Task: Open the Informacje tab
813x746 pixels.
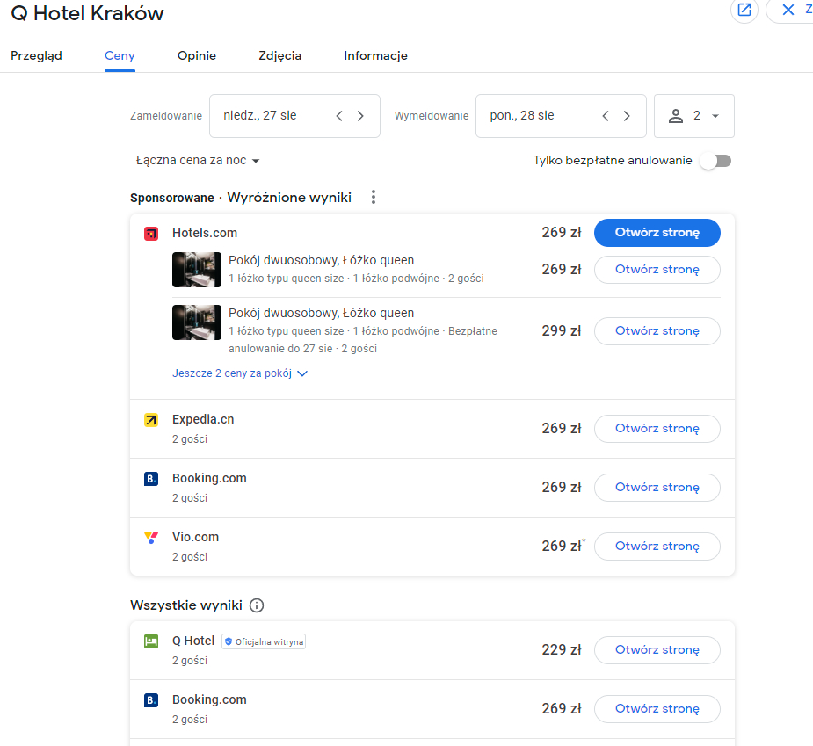Action: pyautogui.click(x=375, y=55)
